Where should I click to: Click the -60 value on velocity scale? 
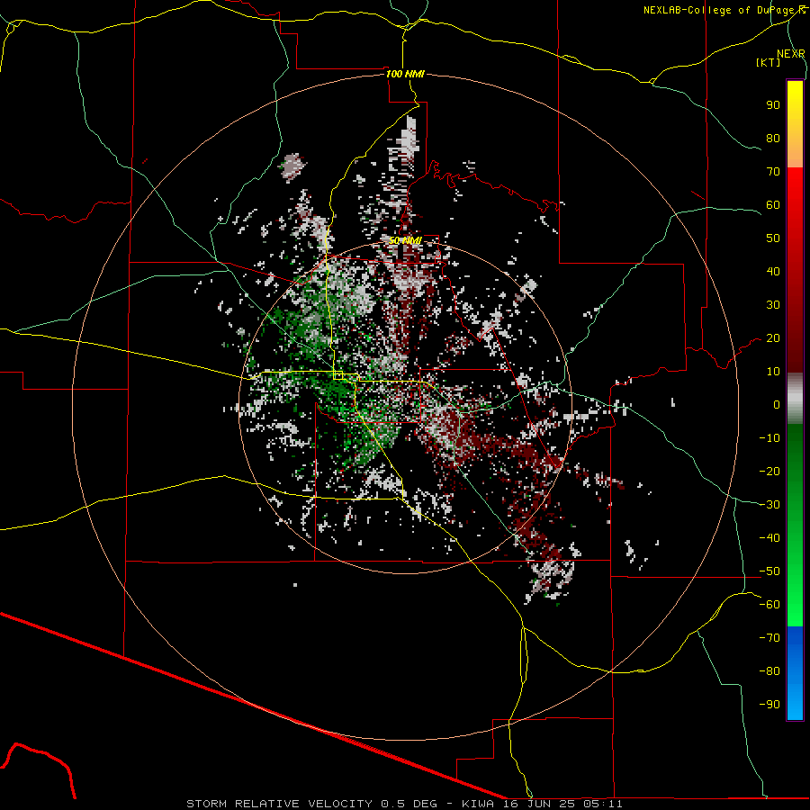click(x=769, y=605)
